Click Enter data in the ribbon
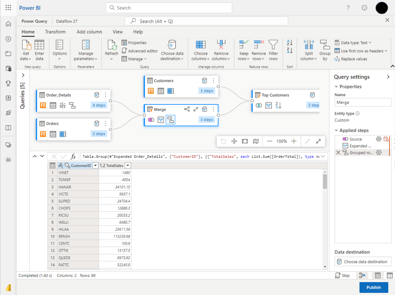The height and width of the screenshot is (295, 395). [x=39, y=50]
